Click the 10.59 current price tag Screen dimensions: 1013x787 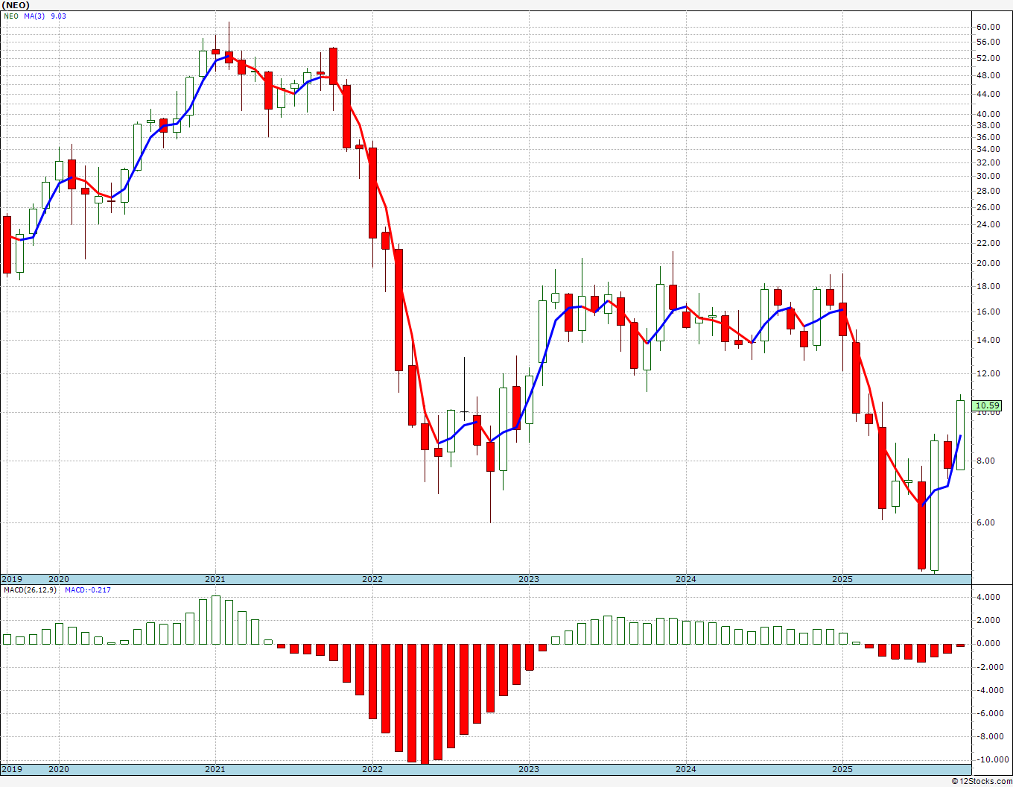click(x=988, y=406)
